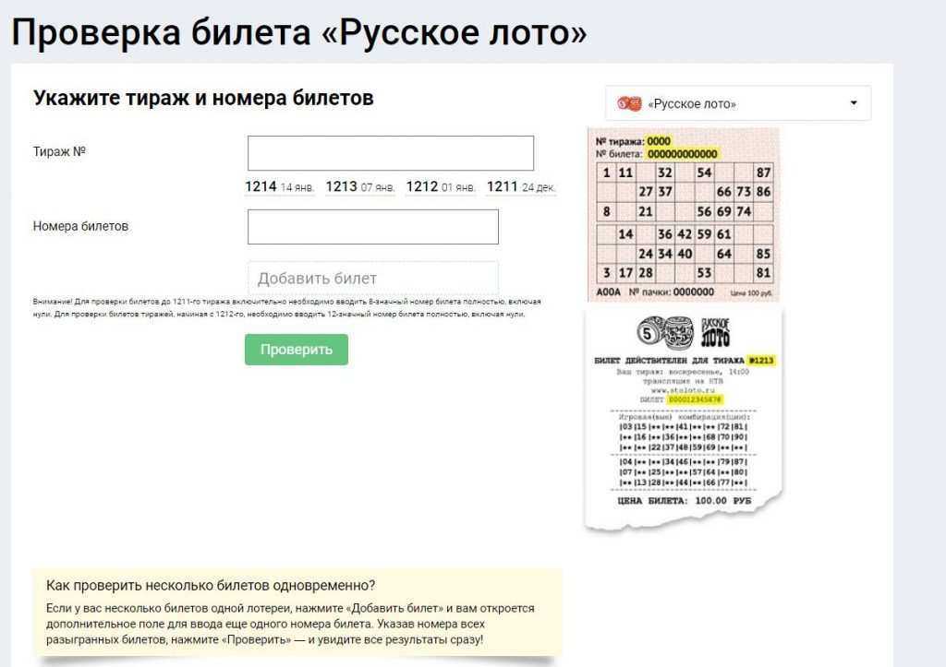This screenshot has width=946, height=667.
Task: Click the Внимание! notice about ticket number length
Action: tap(286, 307)
